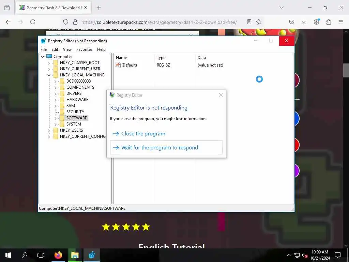Select the SYSTEM registry key
This screenshot has width=349, height=262.
point(74,124)
